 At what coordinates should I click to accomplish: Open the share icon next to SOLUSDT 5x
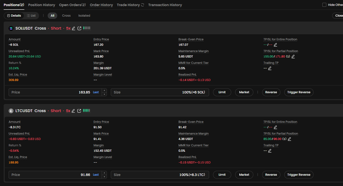tap(79, 28)
